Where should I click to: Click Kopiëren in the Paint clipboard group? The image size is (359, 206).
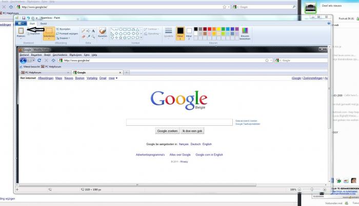[x=34, y=34]
